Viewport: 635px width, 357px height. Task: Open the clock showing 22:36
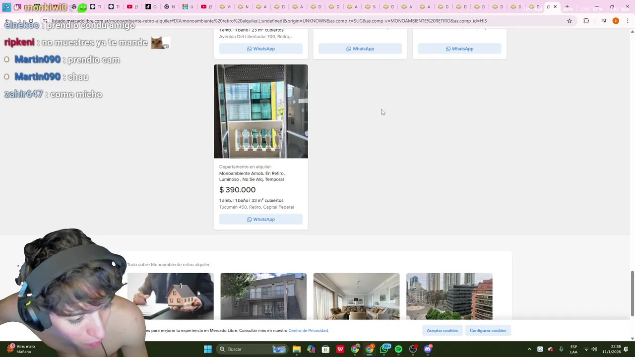(611, 349)
